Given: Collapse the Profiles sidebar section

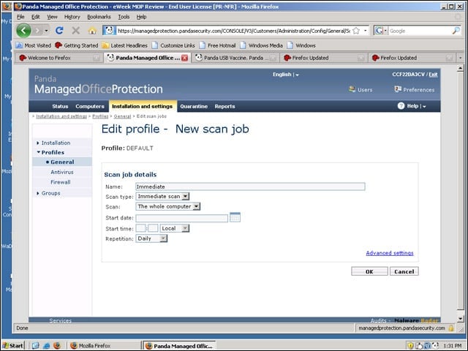Looking at the screenshot, I should click(x=50, y=153).
